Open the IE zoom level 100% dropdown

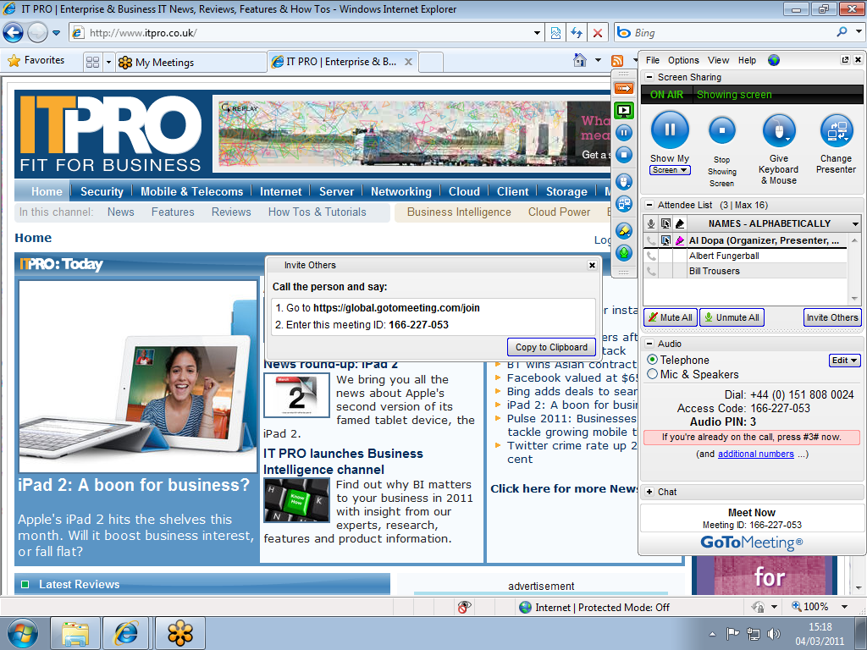pyautogui.click(x=844, y=606)
